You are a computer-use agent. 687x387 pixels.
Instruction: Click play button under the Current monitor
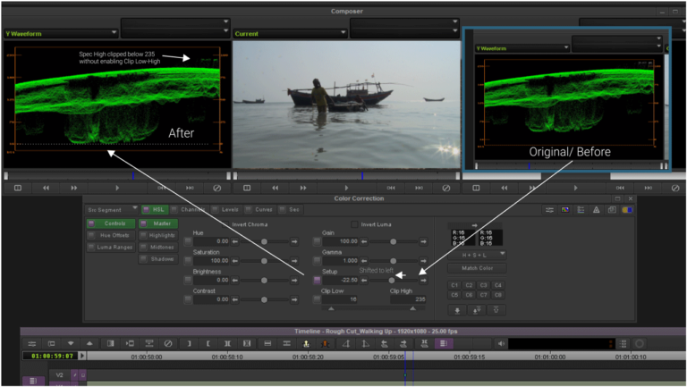coord(346,188)
